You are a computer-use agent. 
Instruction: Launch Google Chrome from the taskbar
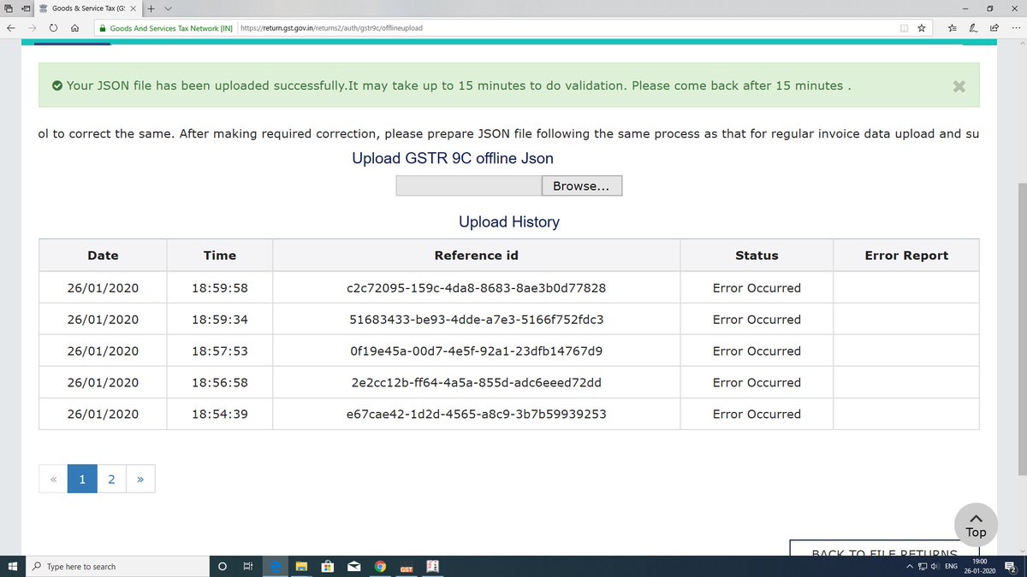point(380,566)
